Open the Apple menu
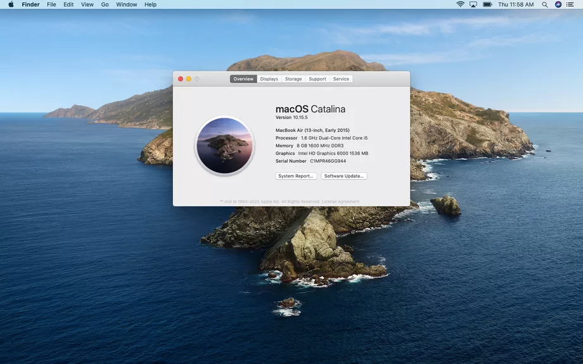The width and height of the screenshot is (583, 364). click(x=11, y=4)
